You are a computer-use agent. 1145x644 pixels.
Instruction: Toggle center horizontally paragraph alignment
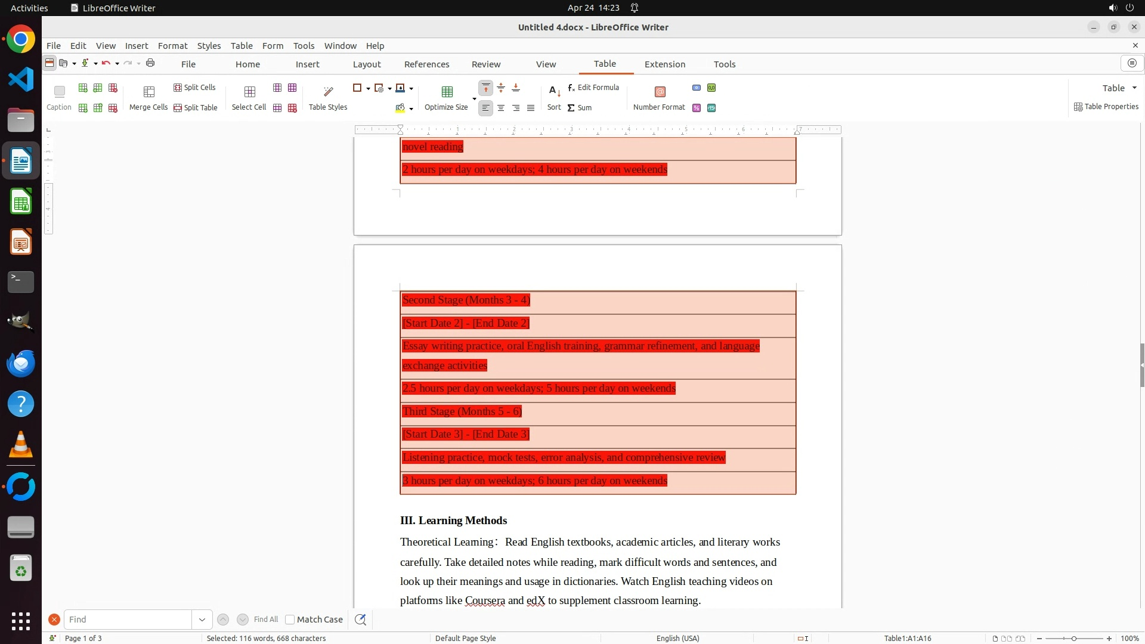(x=501, y=108)
